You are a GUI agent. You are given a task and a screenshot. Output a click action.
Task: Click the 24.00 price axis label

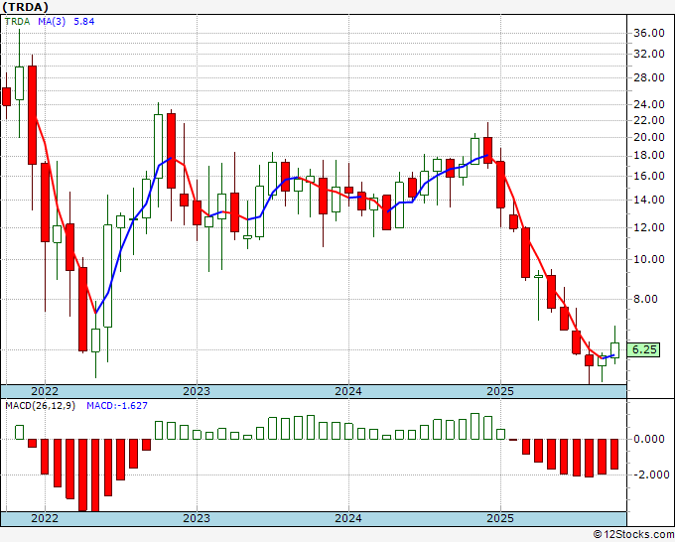click(x=649, y=104)
